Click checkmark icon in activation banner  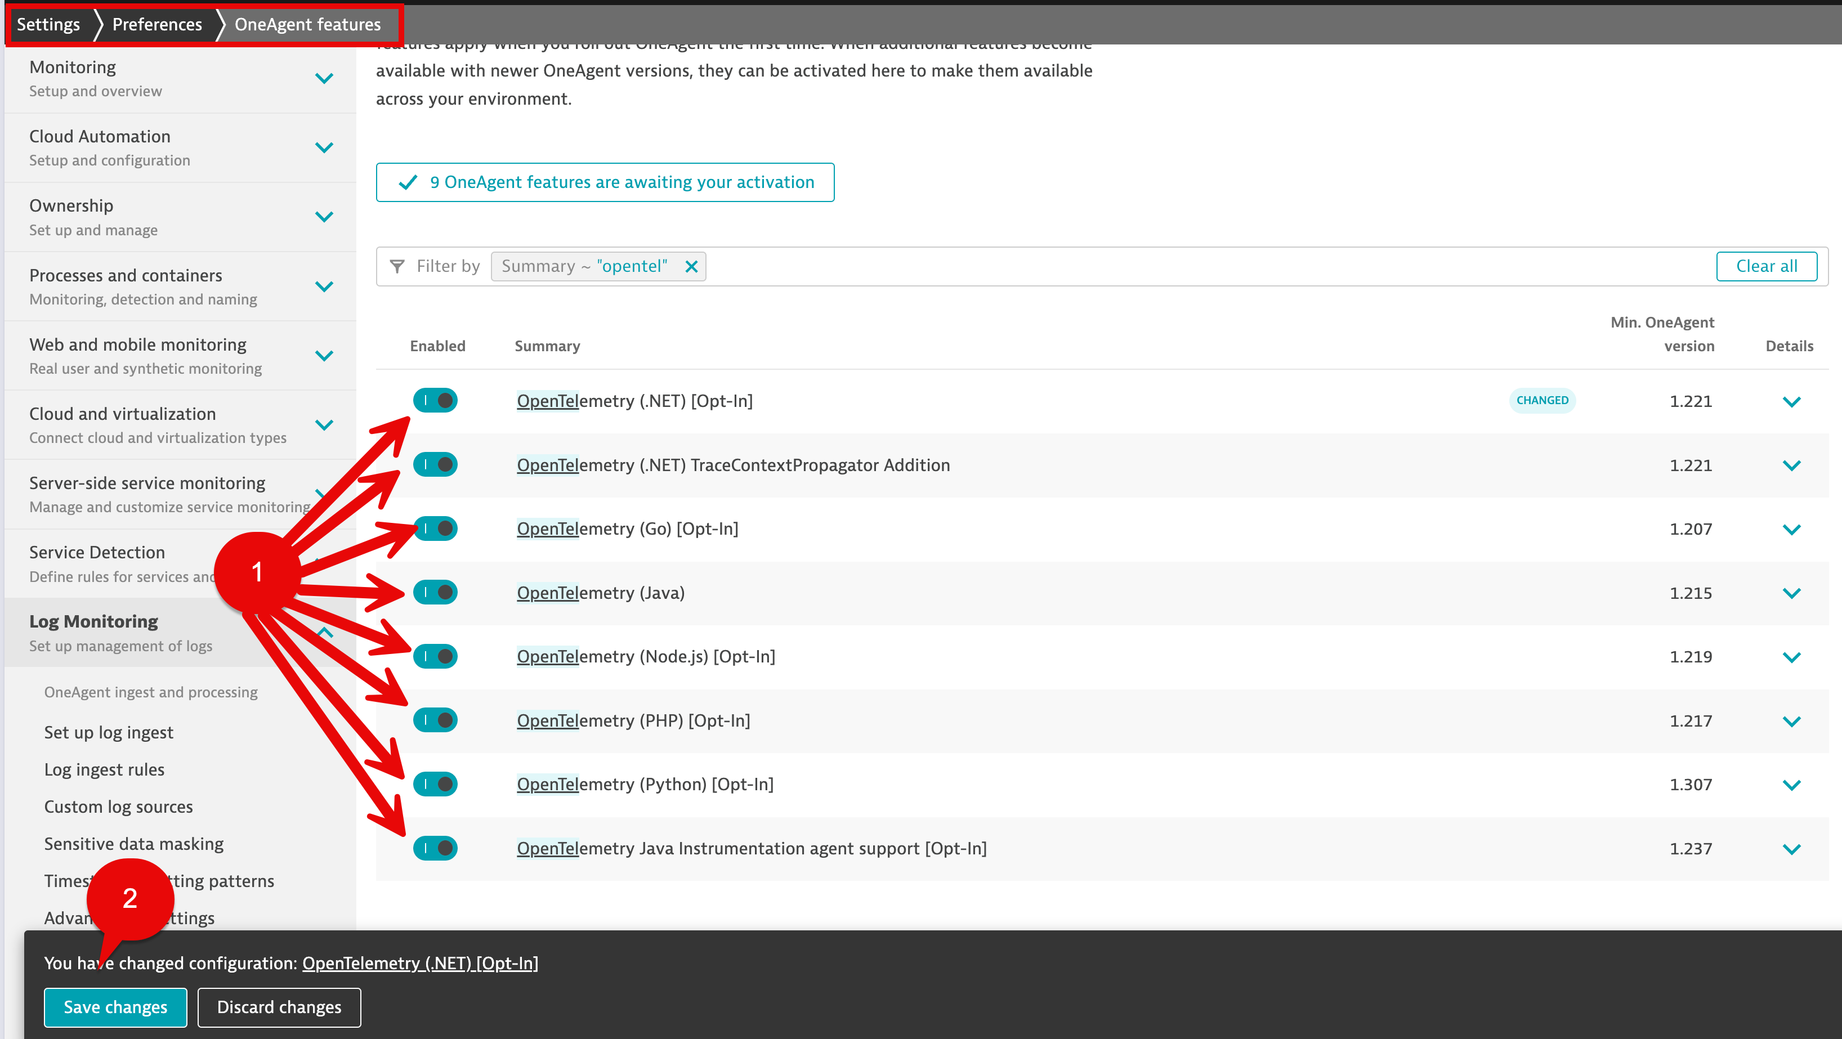pyautogui.click(x=408, y=183)
